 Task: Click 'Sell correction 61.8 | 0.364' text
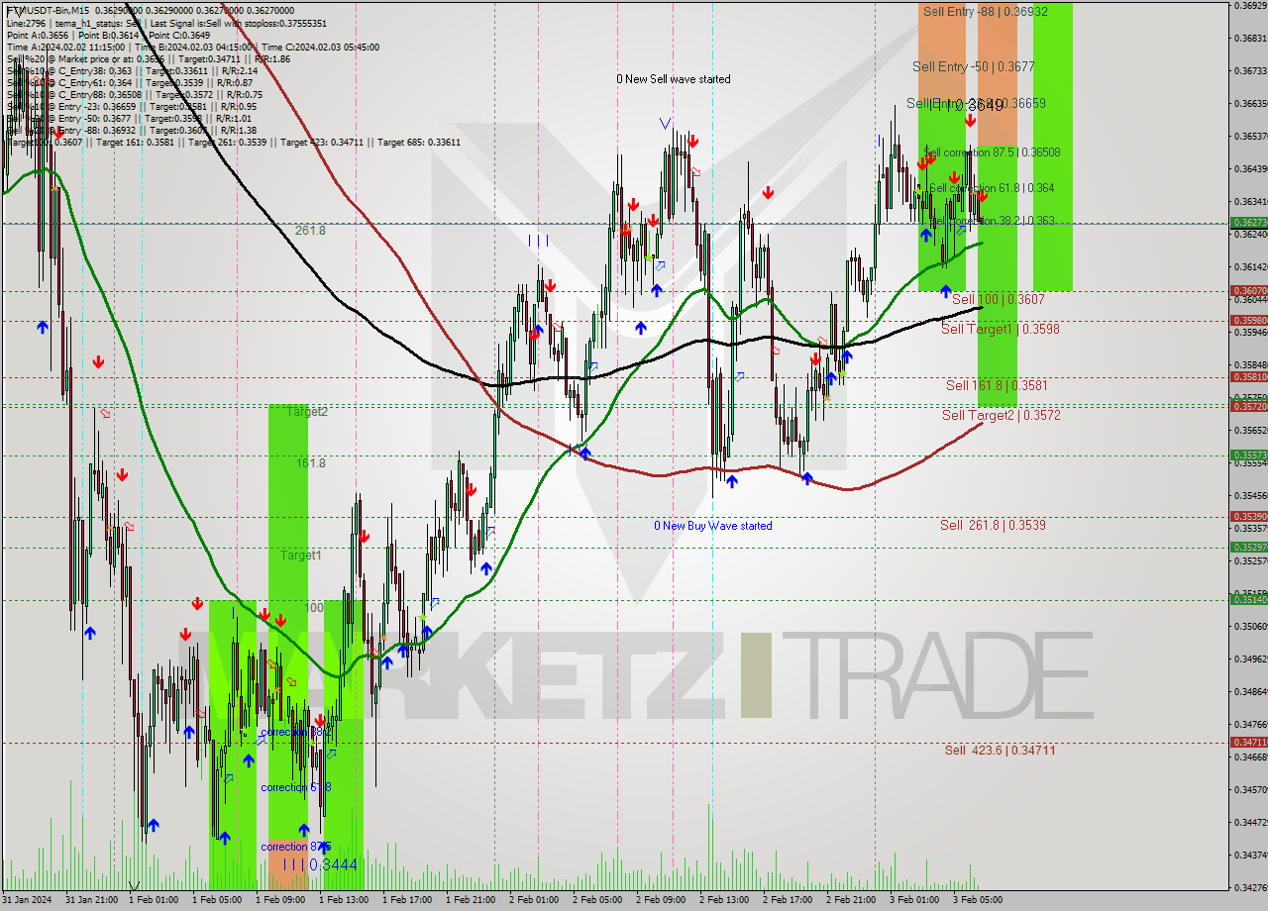coord(992,187)
